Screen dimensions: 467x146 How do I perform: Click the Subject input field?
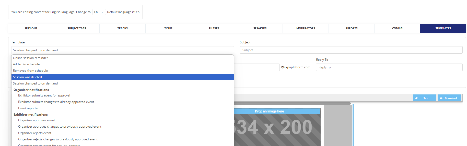(x=351, y=50)
